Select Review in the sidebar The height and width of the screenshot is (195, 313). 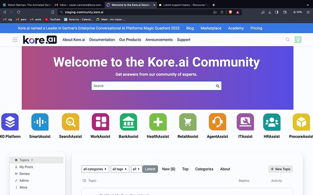coord(24,174)
